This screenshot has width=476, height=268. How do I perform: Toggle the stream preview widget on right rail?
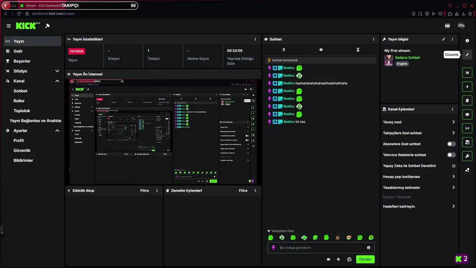467,73
